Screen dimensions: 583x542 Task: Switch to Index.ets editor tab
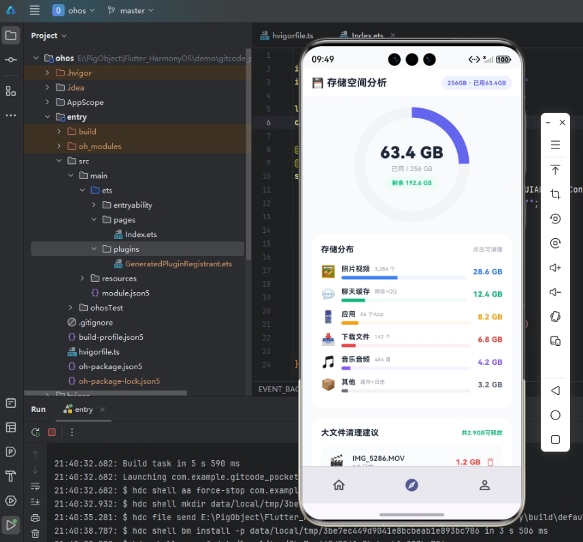coord(362,35)
